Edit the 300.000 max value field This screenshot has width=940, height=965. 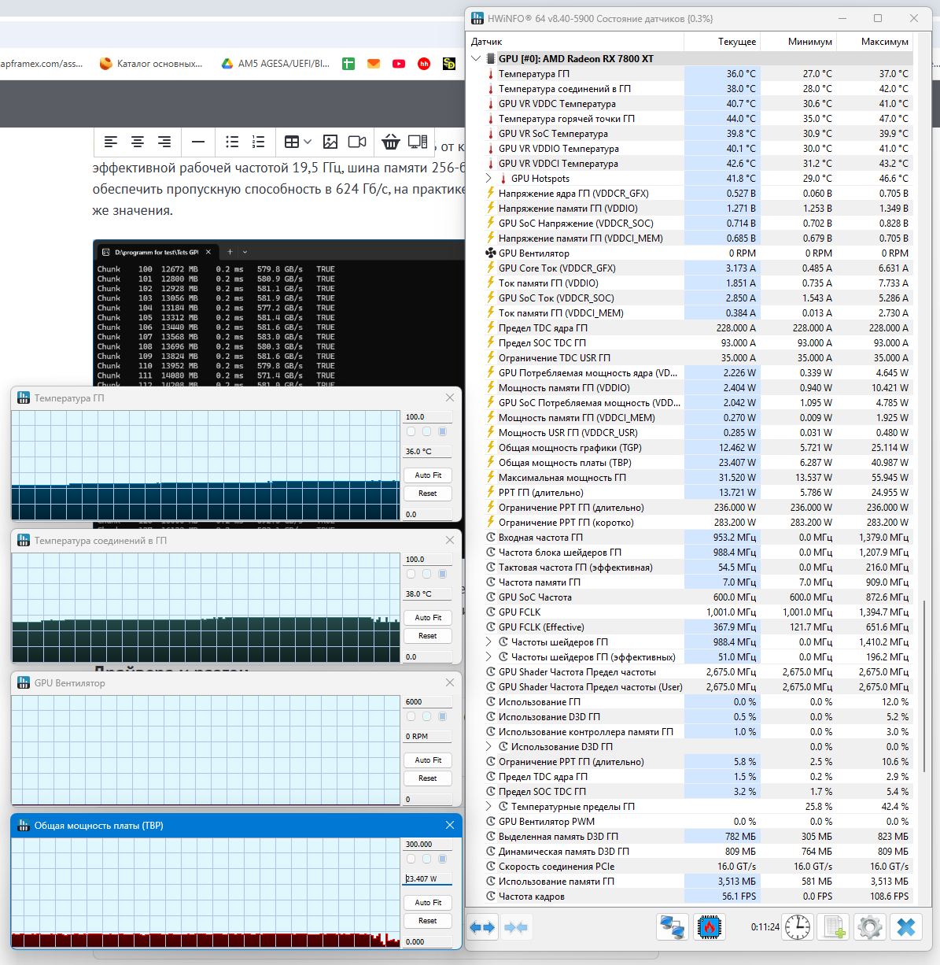pyautogui.click(x=427, y=844)
